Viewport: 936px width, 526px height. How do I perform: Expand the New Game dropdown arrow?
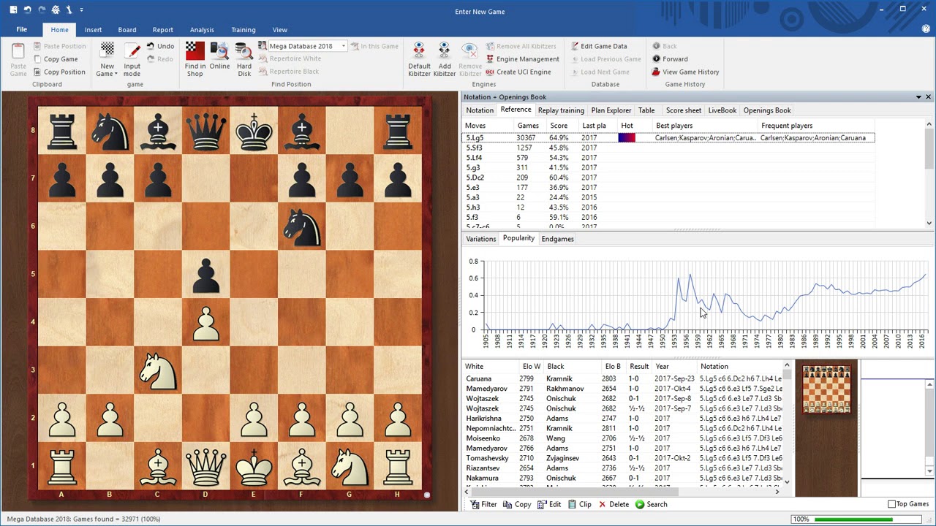(x=116, y=74)
